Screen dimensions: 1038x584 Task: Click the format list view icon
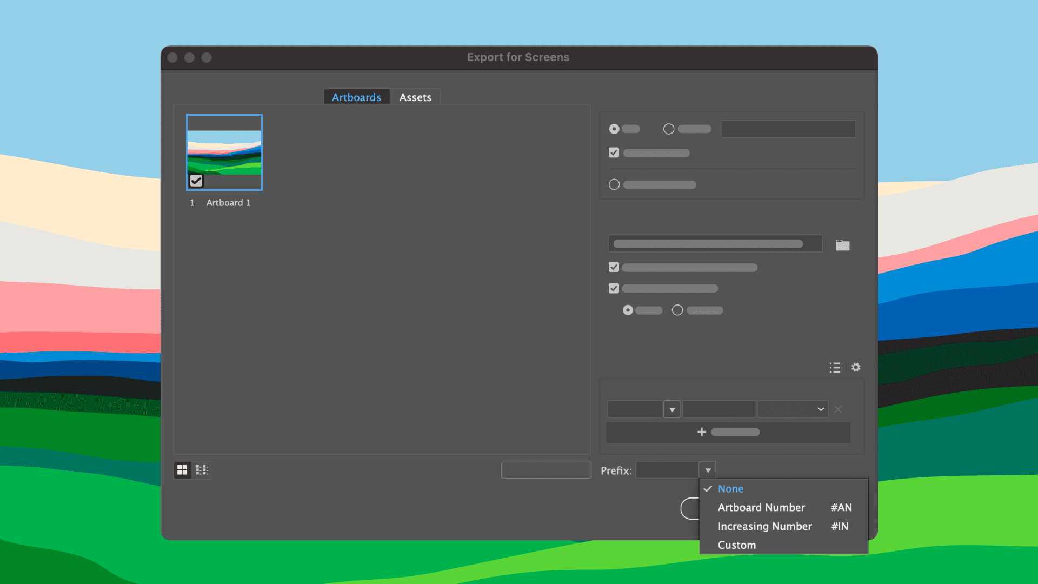pyautogui.click(x=835, y=368)
